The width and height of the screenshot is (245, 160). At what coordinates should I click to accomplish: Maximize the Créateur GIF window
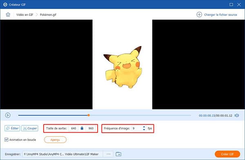click(231, 4)
